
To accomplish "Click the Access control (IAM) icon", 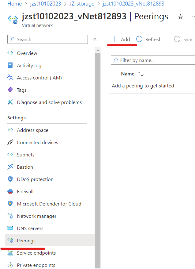I will 10,78.
